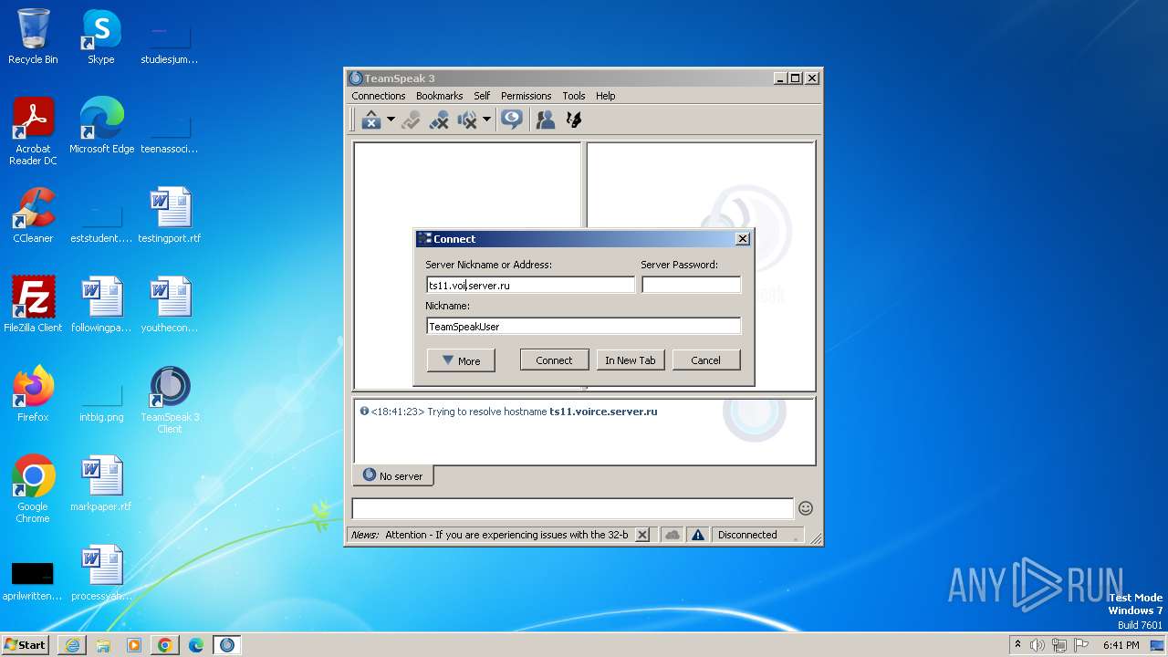Select markpaper.rtf desktop file
This screenshot has width=1168, height=657.
pos(101,483)
